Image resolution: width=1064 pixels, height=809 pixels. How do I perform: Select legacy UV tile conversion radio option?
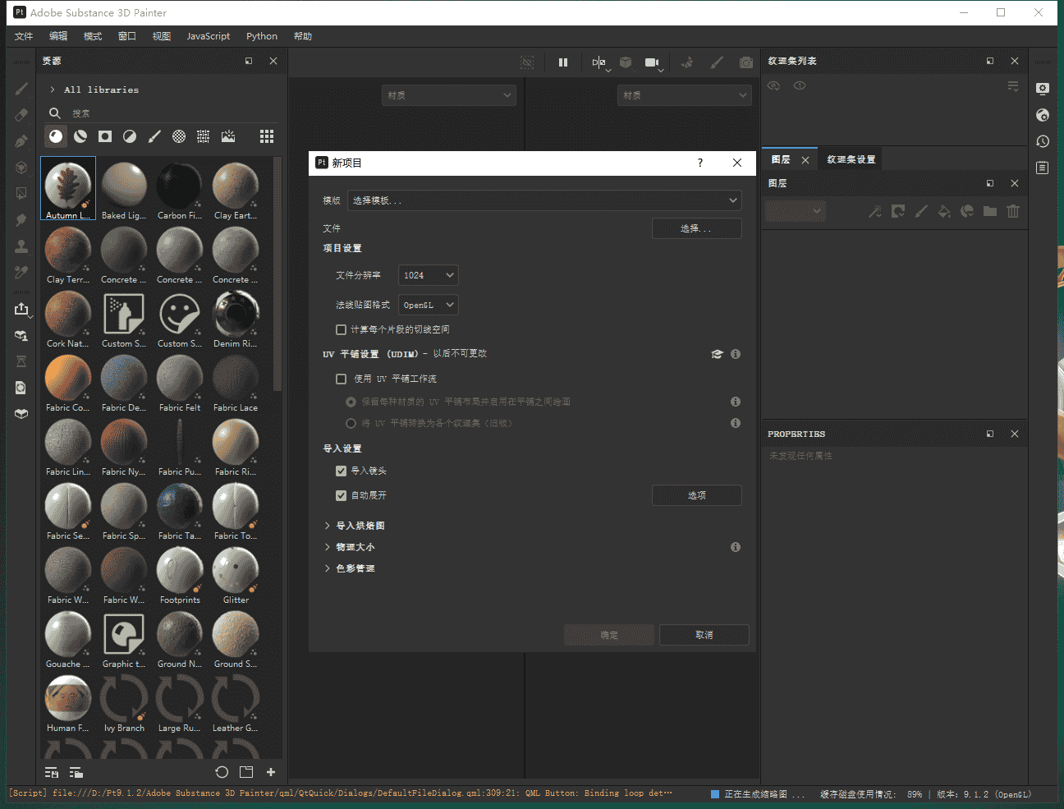coord(351,423)
